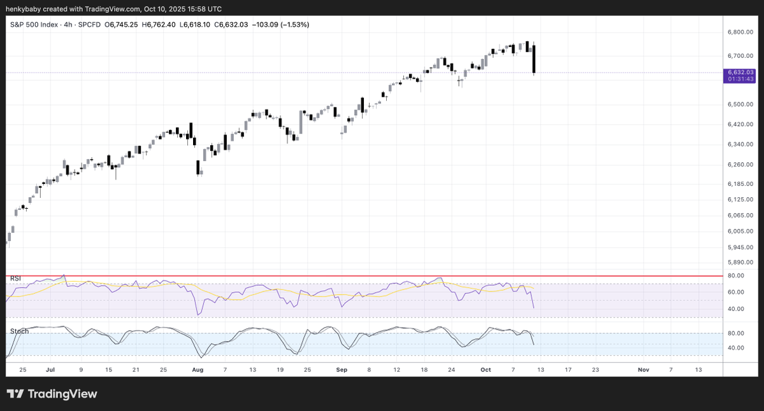Click the Nov label on time axis

[x=644, y=369]
